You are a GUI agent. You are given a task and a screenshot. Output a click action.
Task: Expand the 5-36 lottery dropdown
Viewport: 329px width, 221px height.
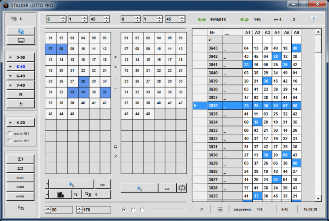21,57
